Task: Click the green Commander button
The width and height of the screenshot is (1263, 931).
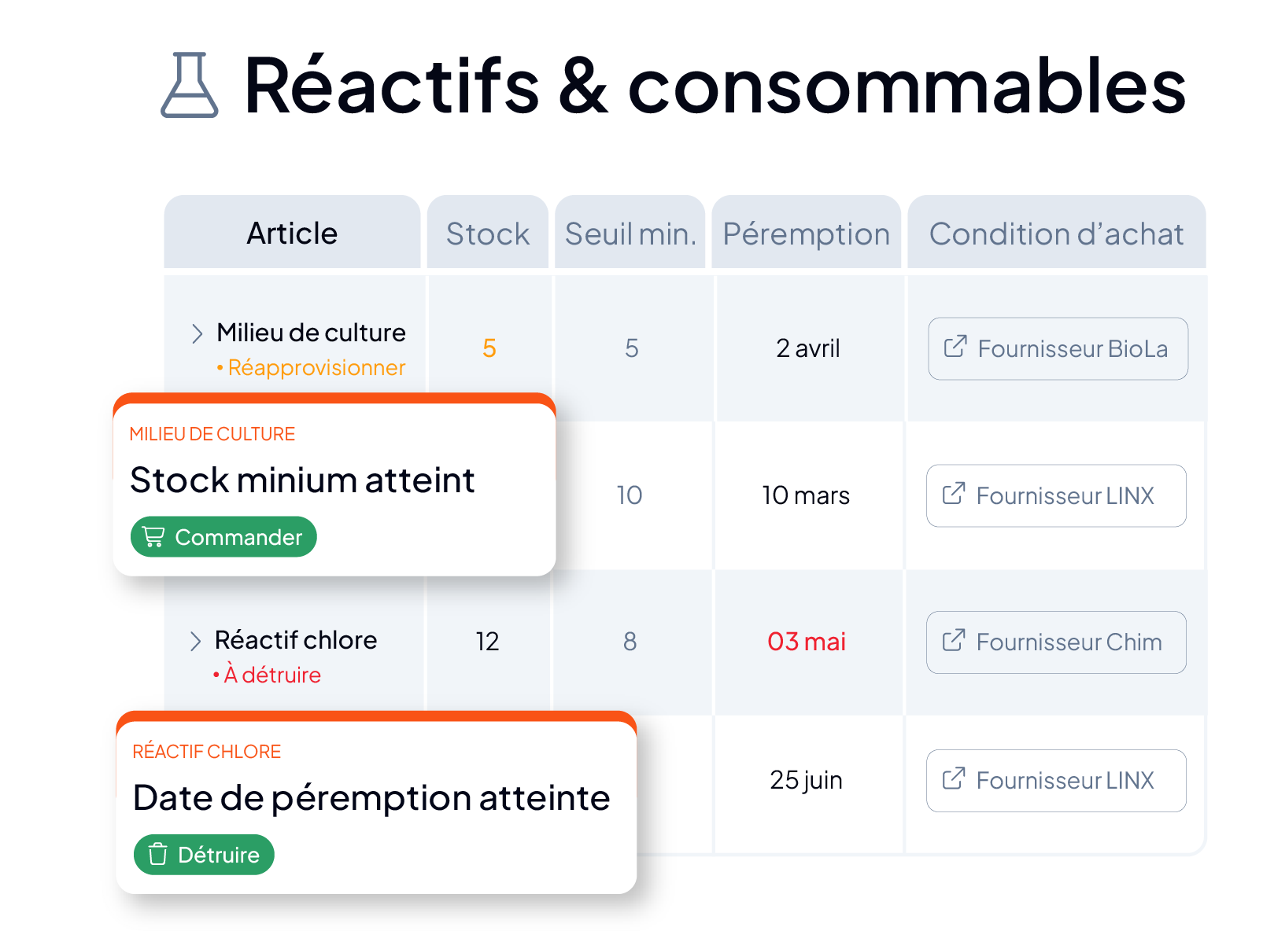Action: pyautogui.click(x=223, y=537)
